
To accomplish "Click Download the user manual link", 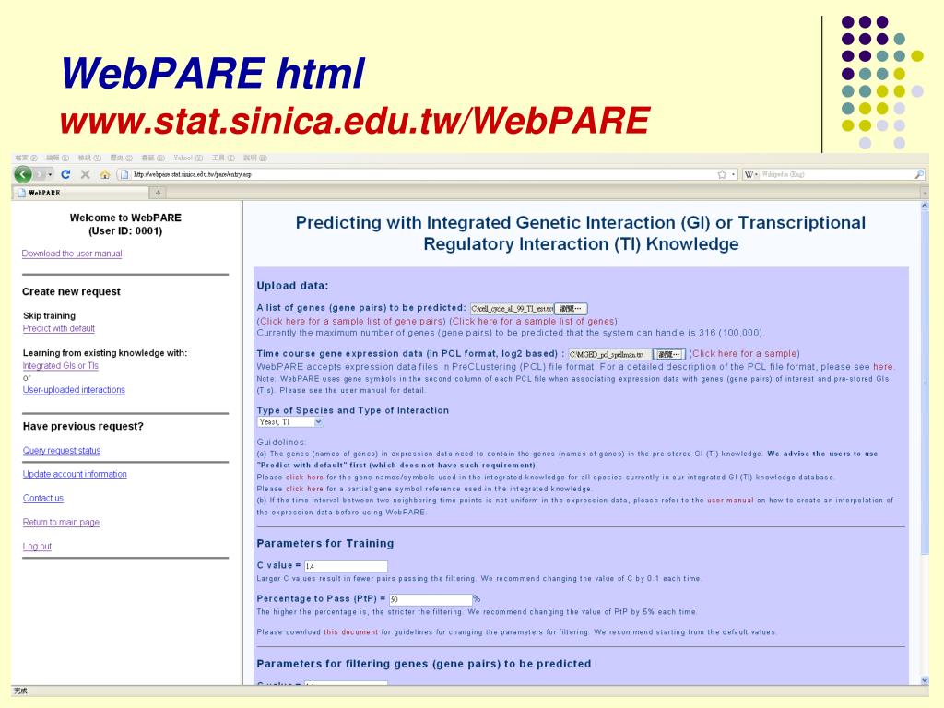I will tap(72, 254).
